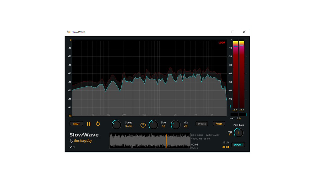Pause playback with the pause icon

coord(89,124)
